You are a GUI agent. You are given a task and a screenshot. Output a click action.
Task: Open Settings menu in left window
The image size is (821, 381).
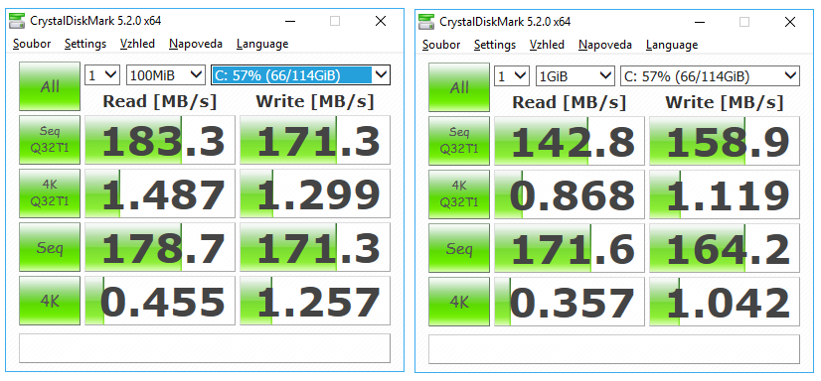point(85,44)
